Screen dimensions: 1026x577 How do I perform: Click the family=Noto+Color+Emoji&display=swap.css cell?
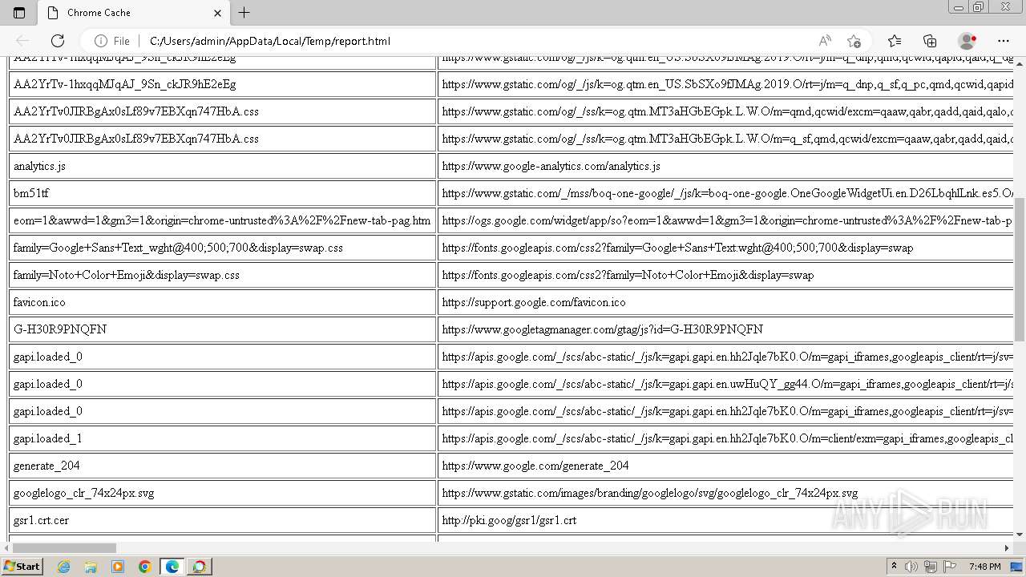tap(222, 275)
